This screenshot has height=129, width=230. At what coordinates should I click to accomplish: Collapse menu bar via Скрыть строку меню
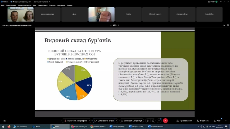pyautogui.click(x=42, y=2)
